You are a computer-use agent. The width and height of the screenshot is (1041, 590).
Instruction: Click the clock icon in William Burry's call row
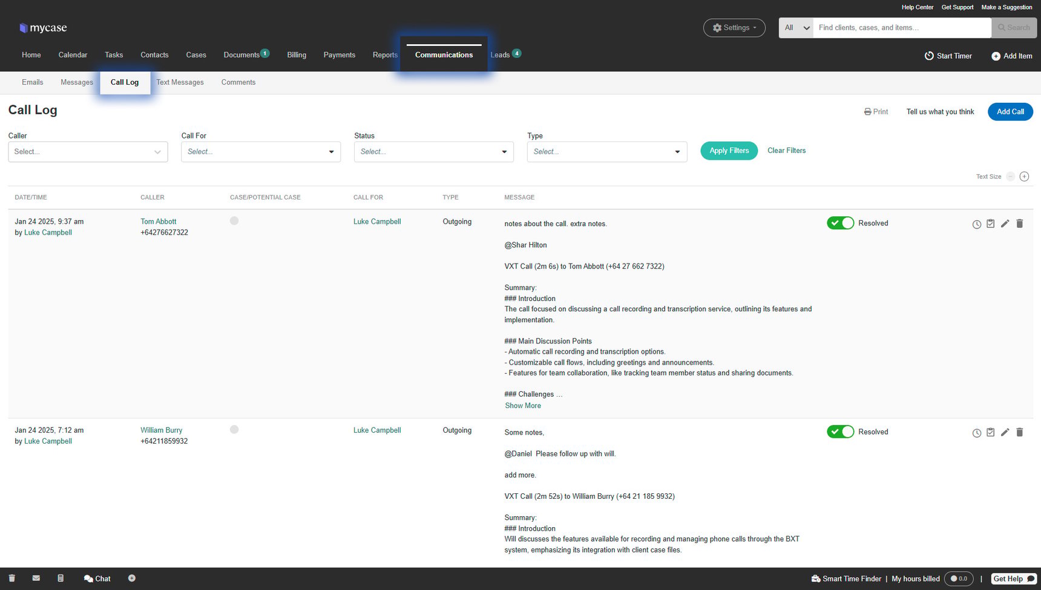click(976, 433)
